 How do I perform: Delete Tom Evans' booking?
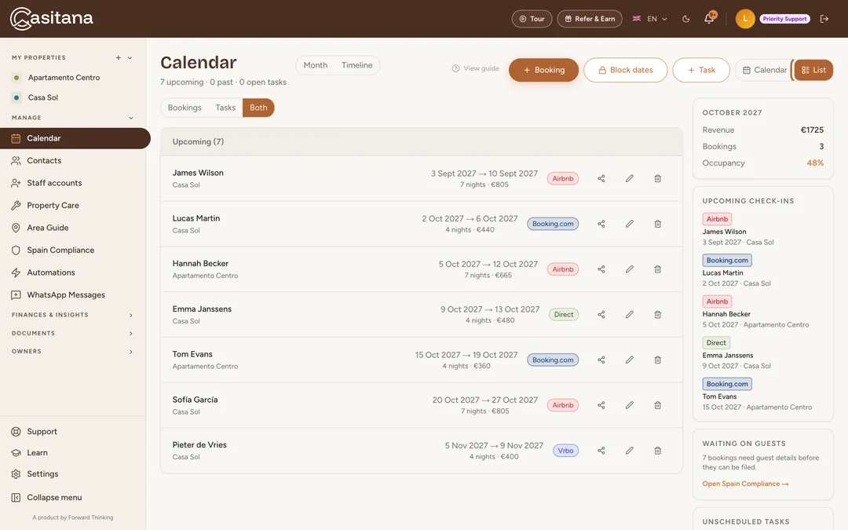coord(658,360)
